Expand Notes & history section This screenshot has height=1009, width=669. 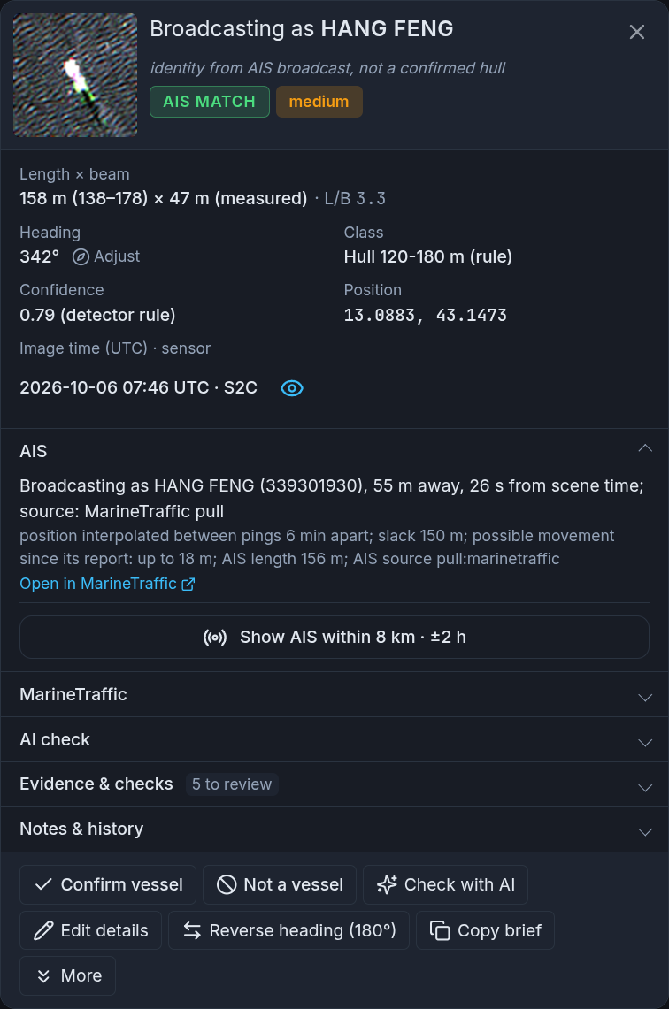(334, 829)
